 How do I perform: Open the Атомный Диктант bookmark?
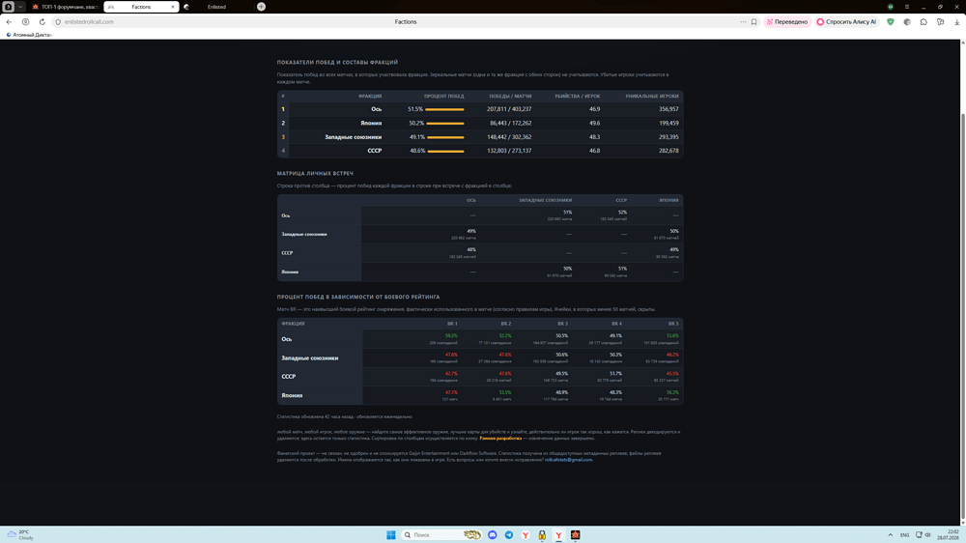[x=29, y=35]
